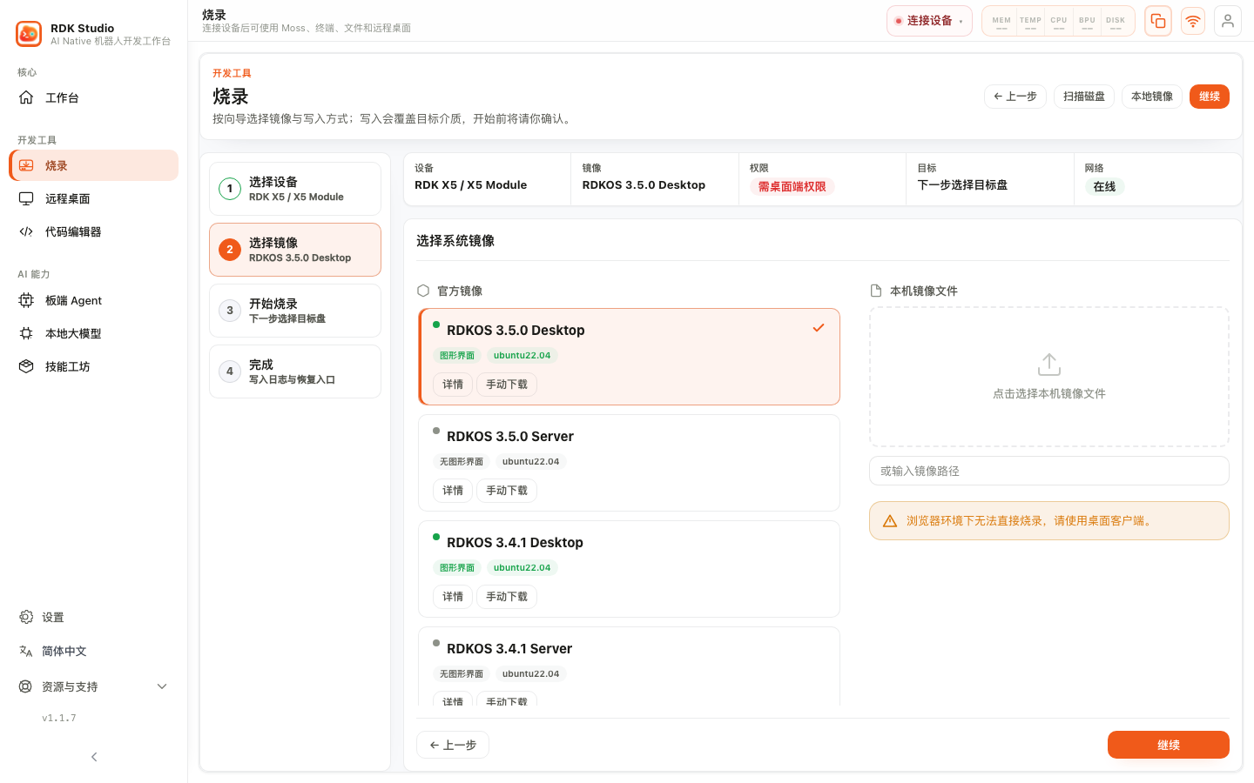Click the header 继续 button
The height and width of the screenshot is (783, 1254).
coord(1210,97)
